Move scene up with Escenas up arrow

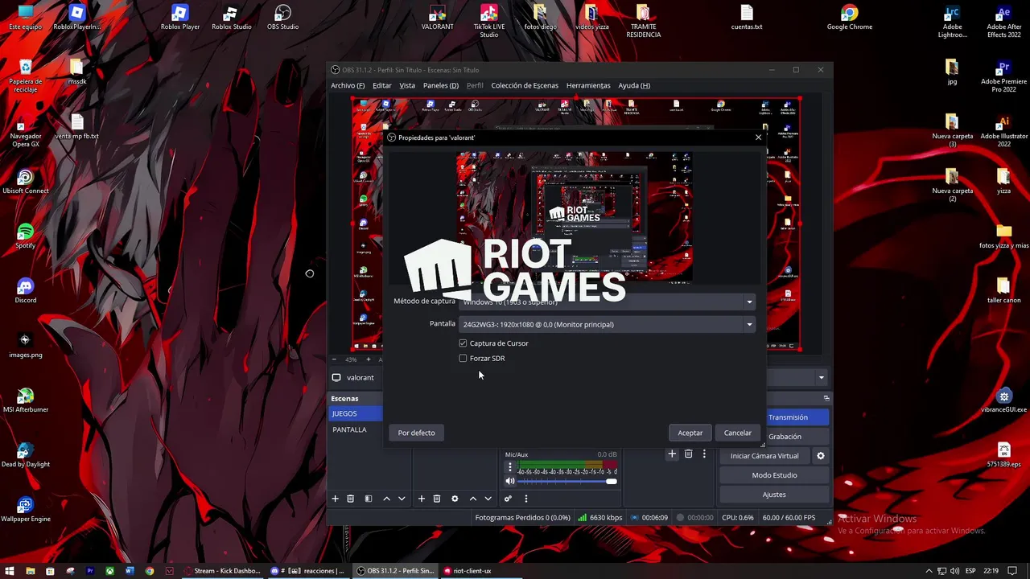(x=387, y=499)
